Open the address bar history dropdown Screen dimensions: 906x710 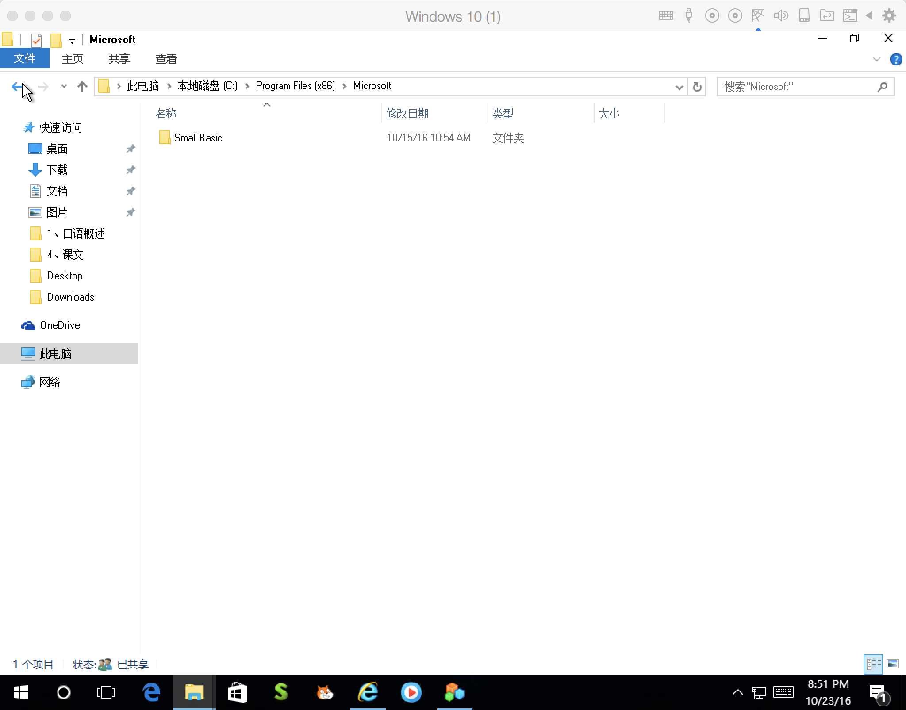pyautogui.click(x=679, y=87)
